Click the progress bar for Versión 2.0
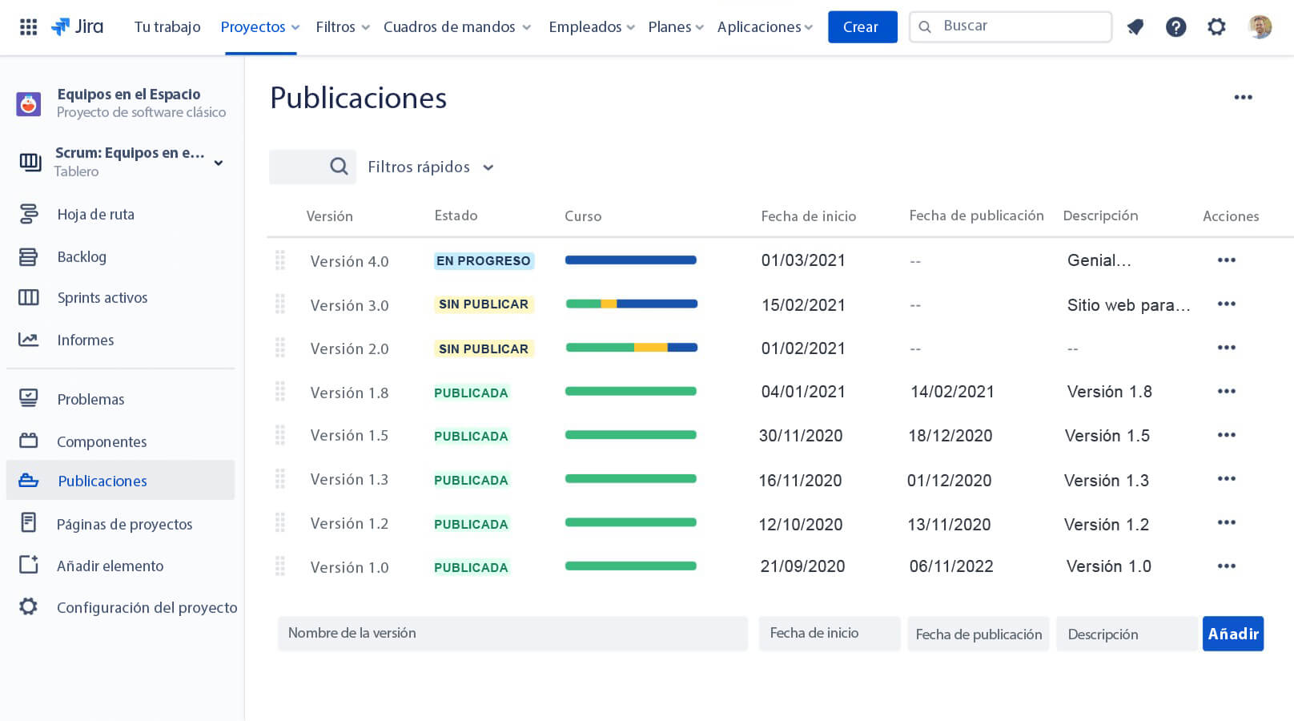Screen dimensions: 1294x721 coord(631,348)
